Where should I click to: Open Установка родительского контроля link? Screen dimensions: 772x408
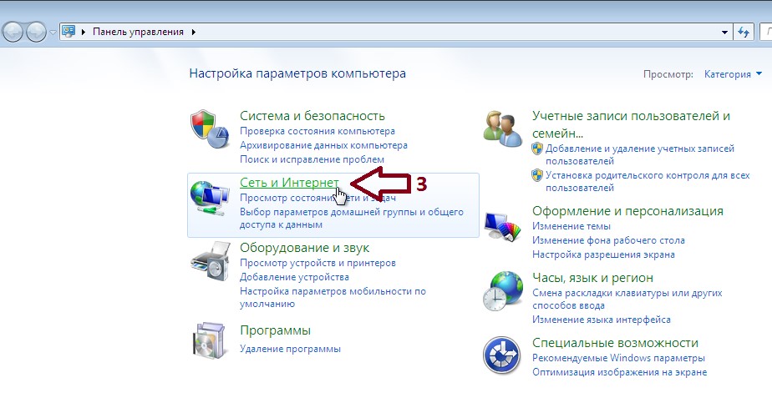click(x=648, y=181)
